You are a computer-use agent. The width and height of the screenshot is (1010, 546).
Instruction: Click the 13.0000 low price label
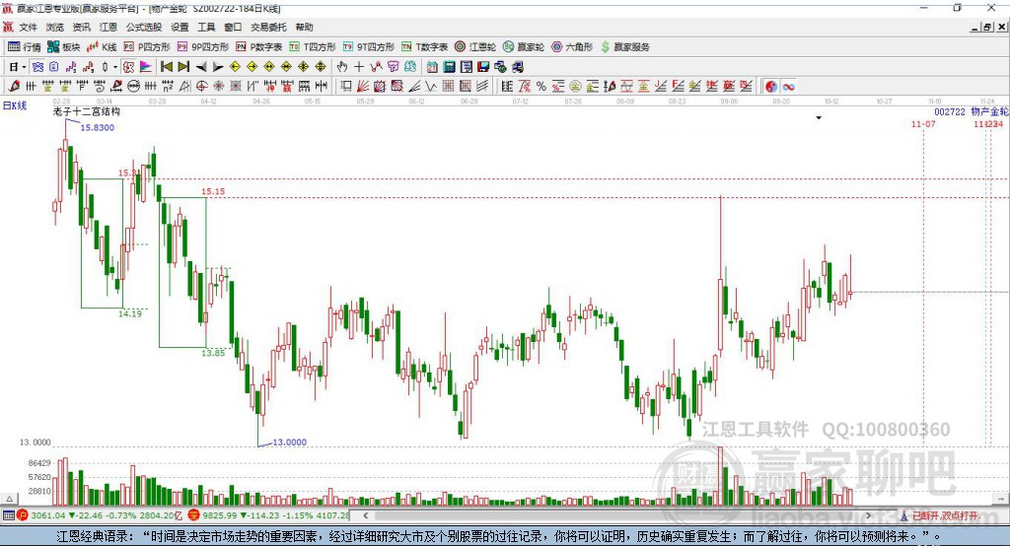(x=289, y=443)
